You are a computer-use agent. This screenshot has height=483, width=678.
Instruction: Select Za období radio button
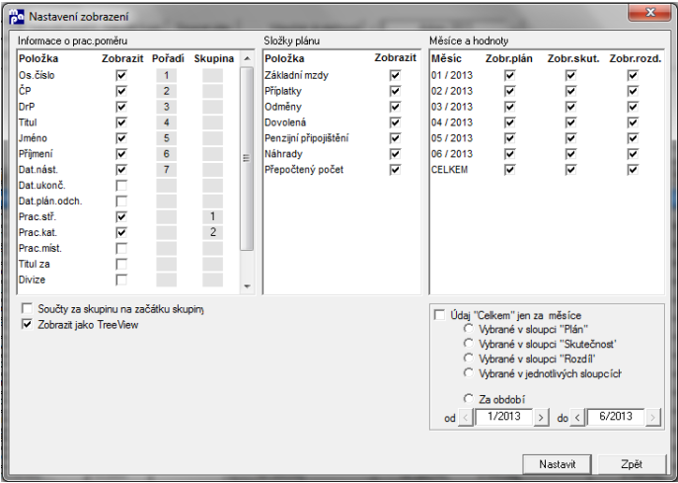coord(469,398)
